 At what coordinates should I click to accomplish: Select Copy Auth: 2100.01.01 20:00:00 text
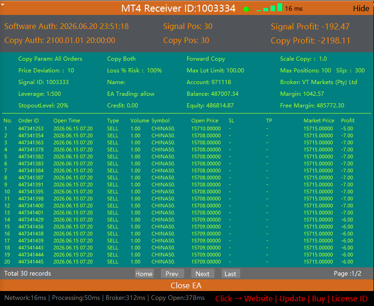coord(60,40)
